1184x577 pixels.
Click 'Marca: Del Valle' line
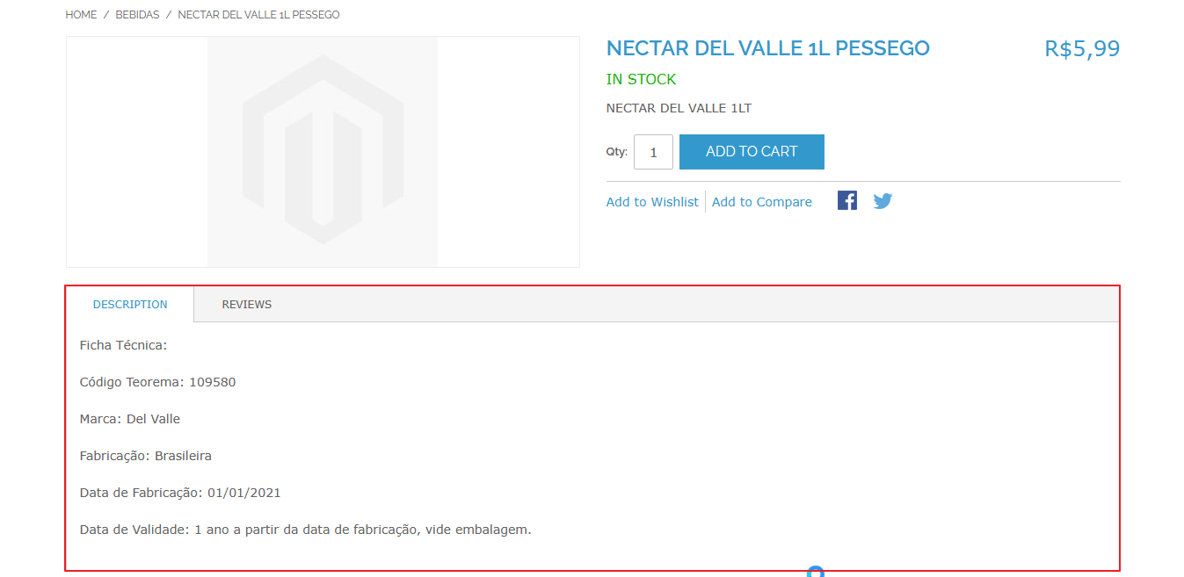[130, 419]
